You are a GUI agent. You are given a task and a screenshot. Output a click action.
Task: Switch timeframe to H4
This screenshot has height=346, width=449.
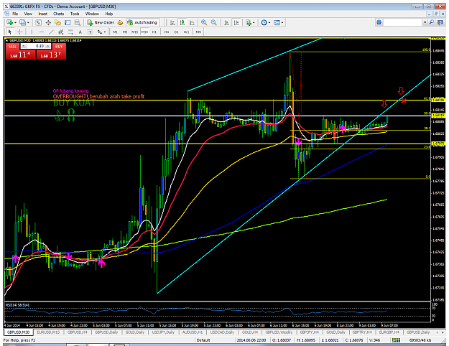click(167, 32)
